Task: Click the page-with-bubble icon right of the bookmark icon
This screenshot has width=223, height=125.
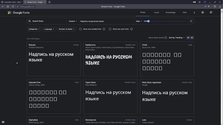Action: coord(215,7)
